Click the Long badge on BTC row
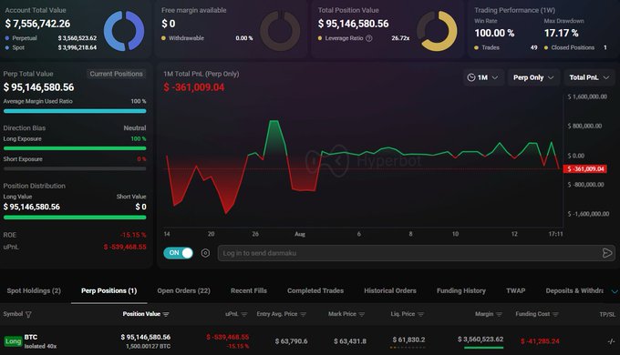 [x=13, y=341]
